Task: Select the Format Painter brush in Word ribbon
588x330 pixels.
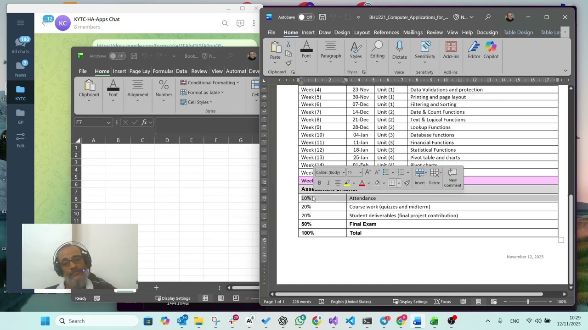Action: pyautogui.click(x=288, y=63)
